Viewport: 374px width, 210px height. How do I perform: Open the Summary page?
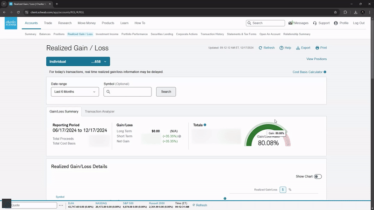(30, 34)
